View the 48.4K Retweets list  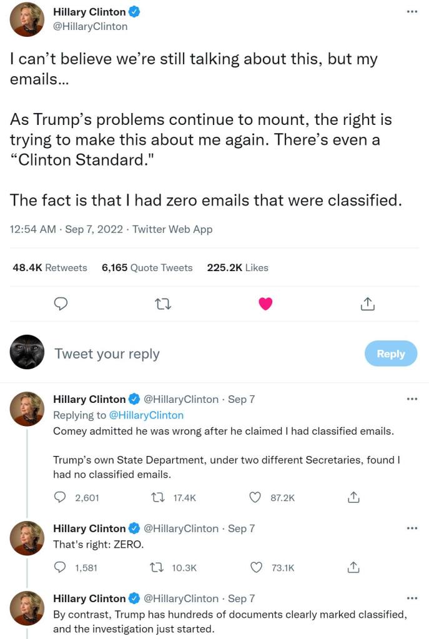coord(50,267)
